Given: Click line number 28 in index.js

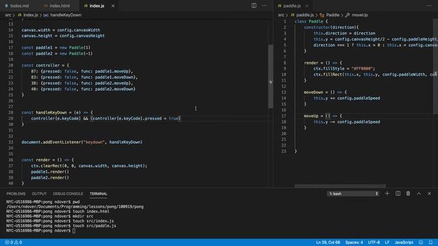Looking at the screenshot, I should [x=11, y=112].
